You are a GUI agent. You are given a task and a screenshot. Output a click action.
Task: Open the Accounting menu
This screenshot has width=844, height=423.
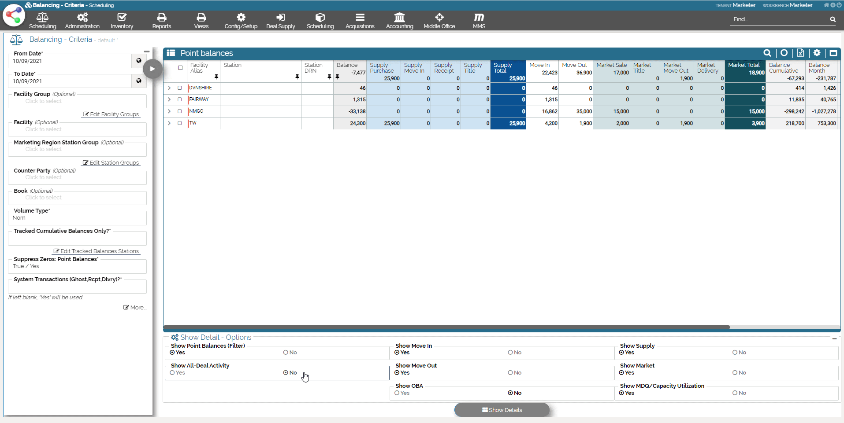[399, 21]
